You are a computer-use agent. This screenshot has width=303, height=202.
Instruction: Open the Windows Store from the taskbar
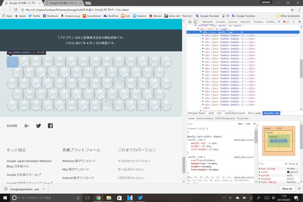tap(119, 198)
